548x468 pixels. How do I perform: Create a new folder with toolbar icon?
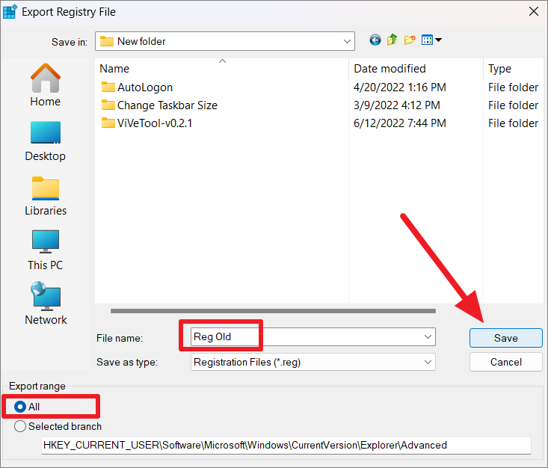pyautogui.click(x=410, y=40)
